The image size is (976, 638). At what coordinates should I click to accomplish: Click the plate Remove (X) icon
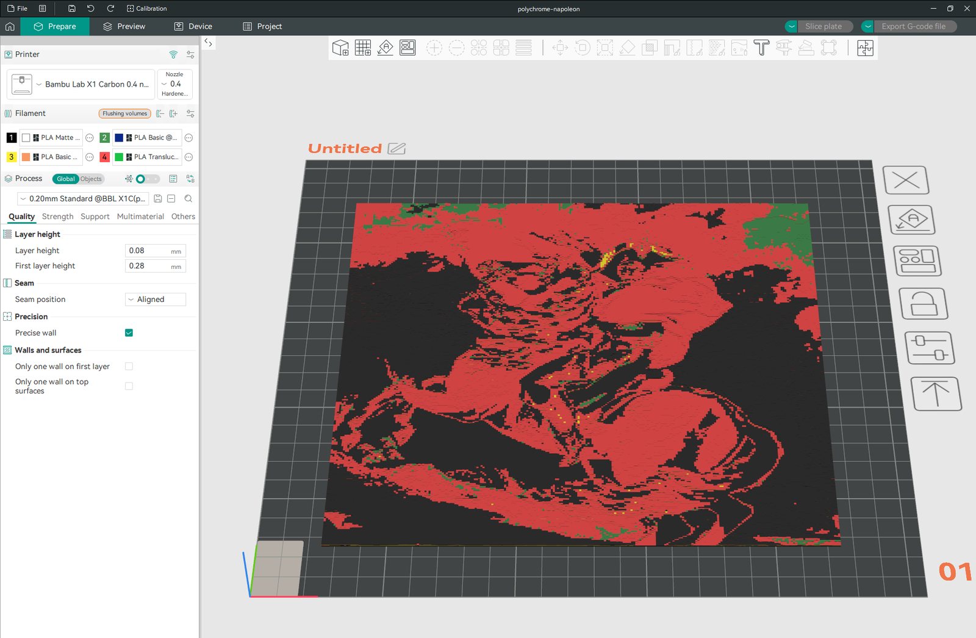pos(906,180)
